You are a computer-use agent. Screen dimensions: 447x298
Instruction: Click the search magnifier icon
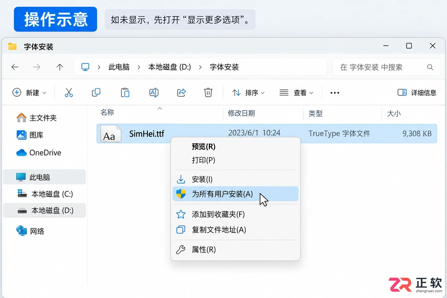coord(430,67)
